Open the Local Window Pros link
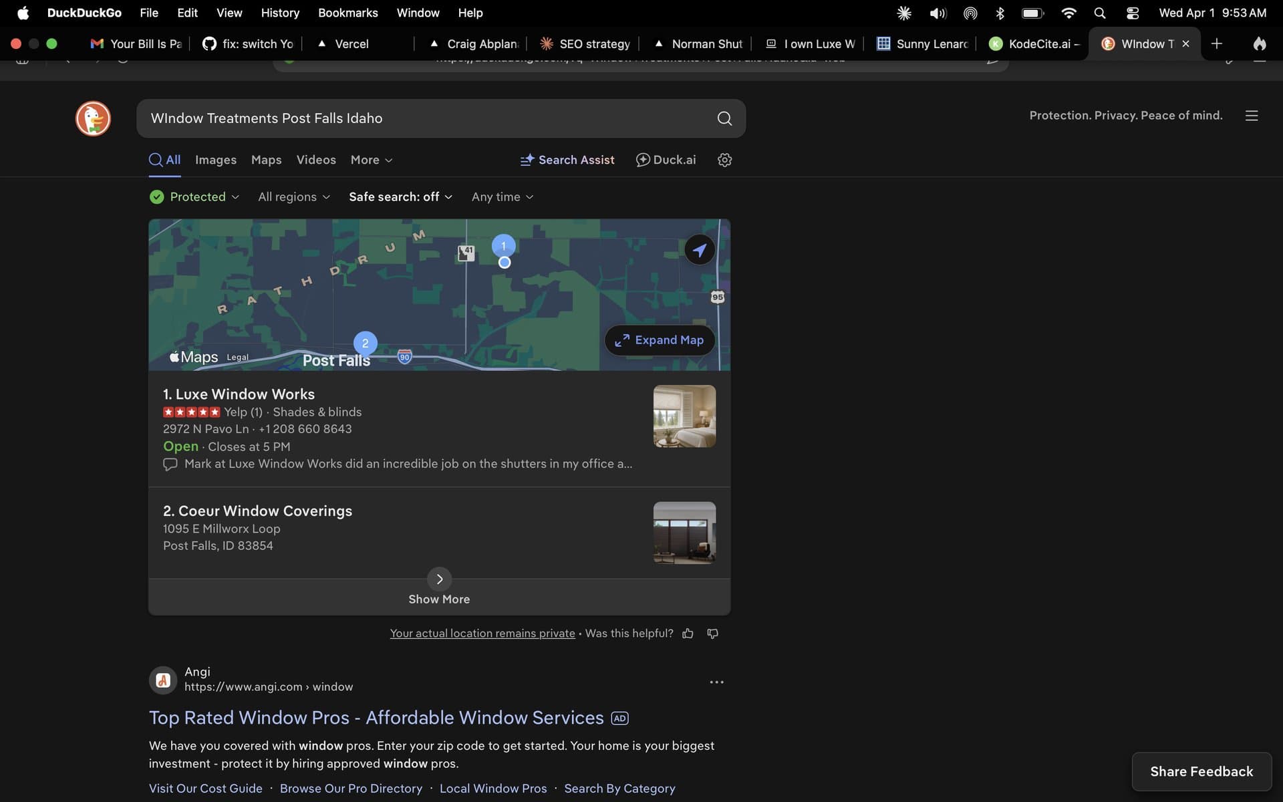Screen dimensions: 1283x802 [x=492, y=789]
